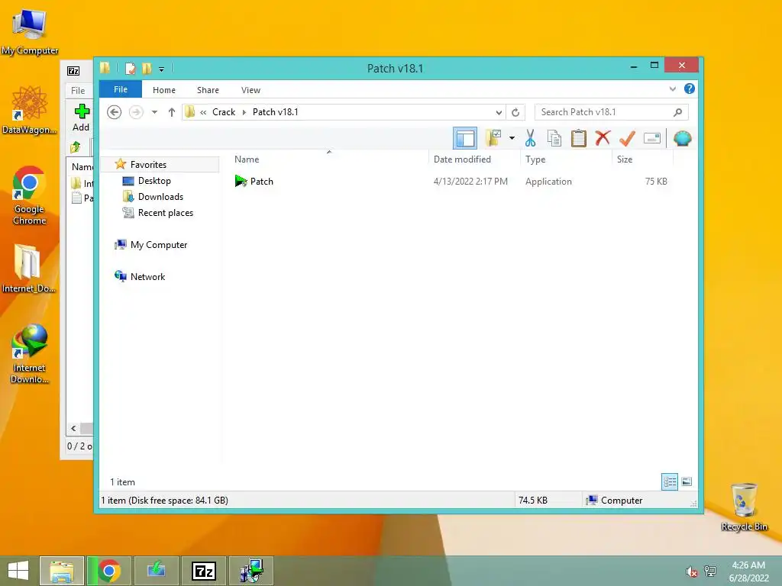The image size is (782, 586).
Task: Click the 7-Zip taskbar icon
Action: click(204, 571)
